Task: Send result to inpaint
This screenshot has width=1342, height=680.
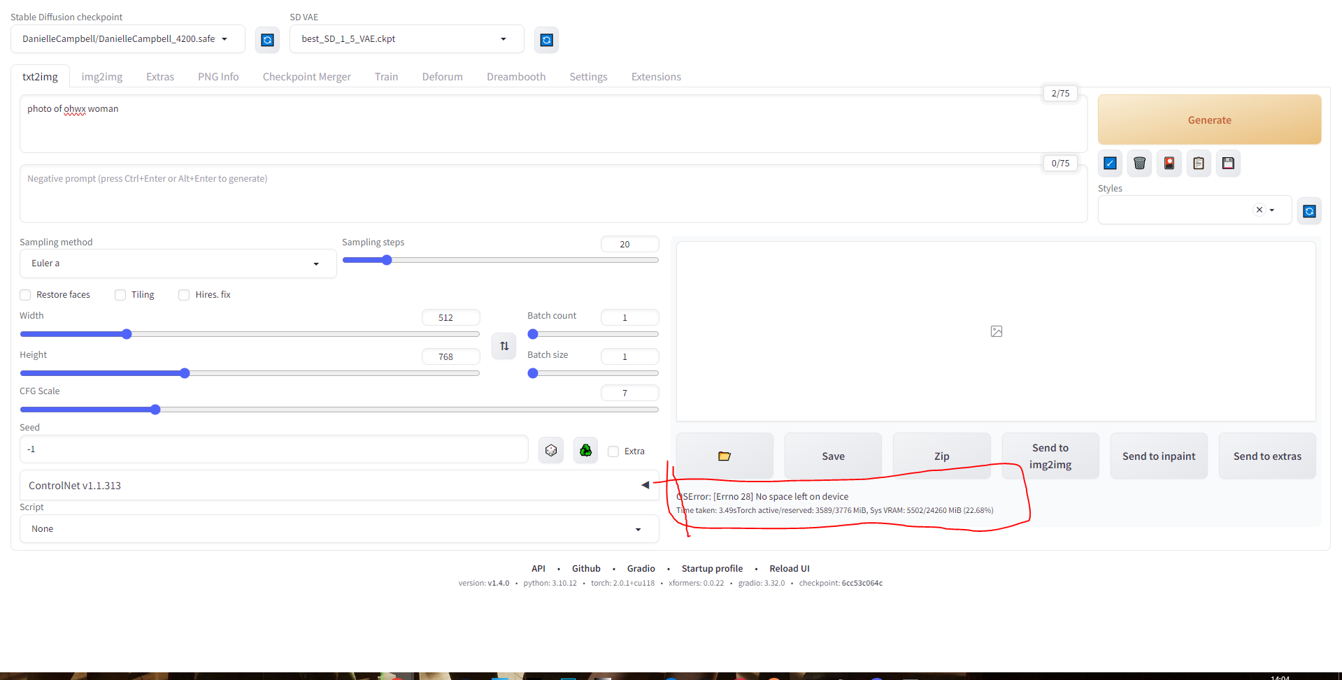Action: coord(1159,456)
